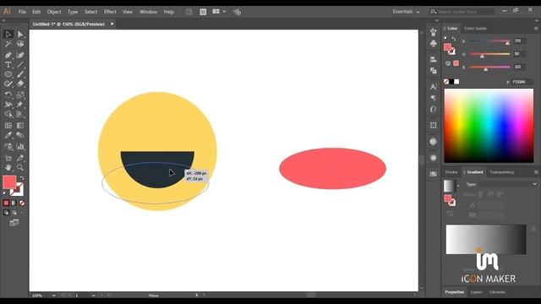This screenshot has height=304, width=541.
Task: Open the Color panel options menu
Action: tap(536, 28)
